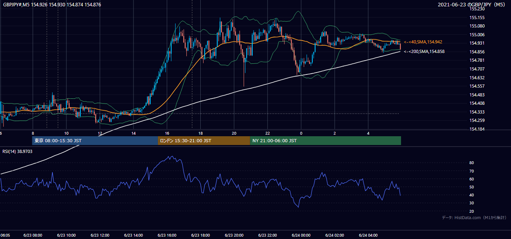
Task: Click hour label 18 under price chart
Action: [201, 133]
